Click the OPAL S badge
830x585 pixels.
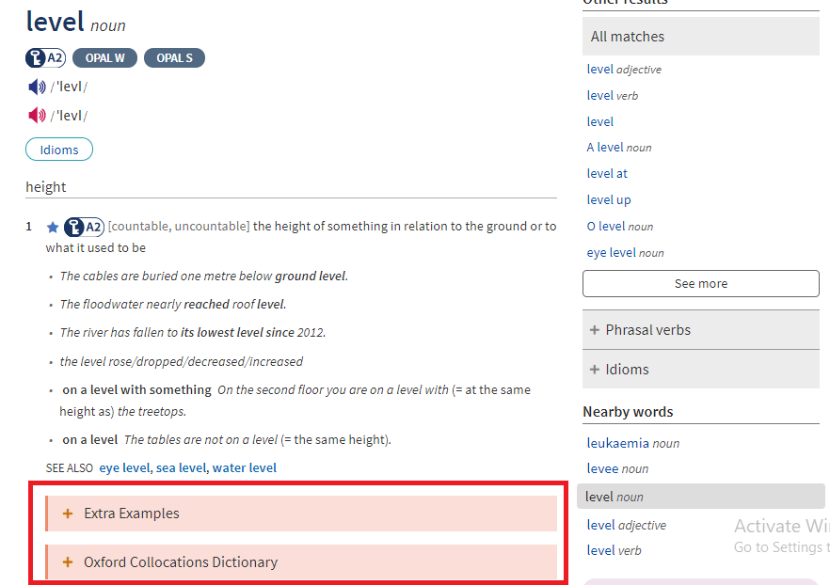pos(174,58)
